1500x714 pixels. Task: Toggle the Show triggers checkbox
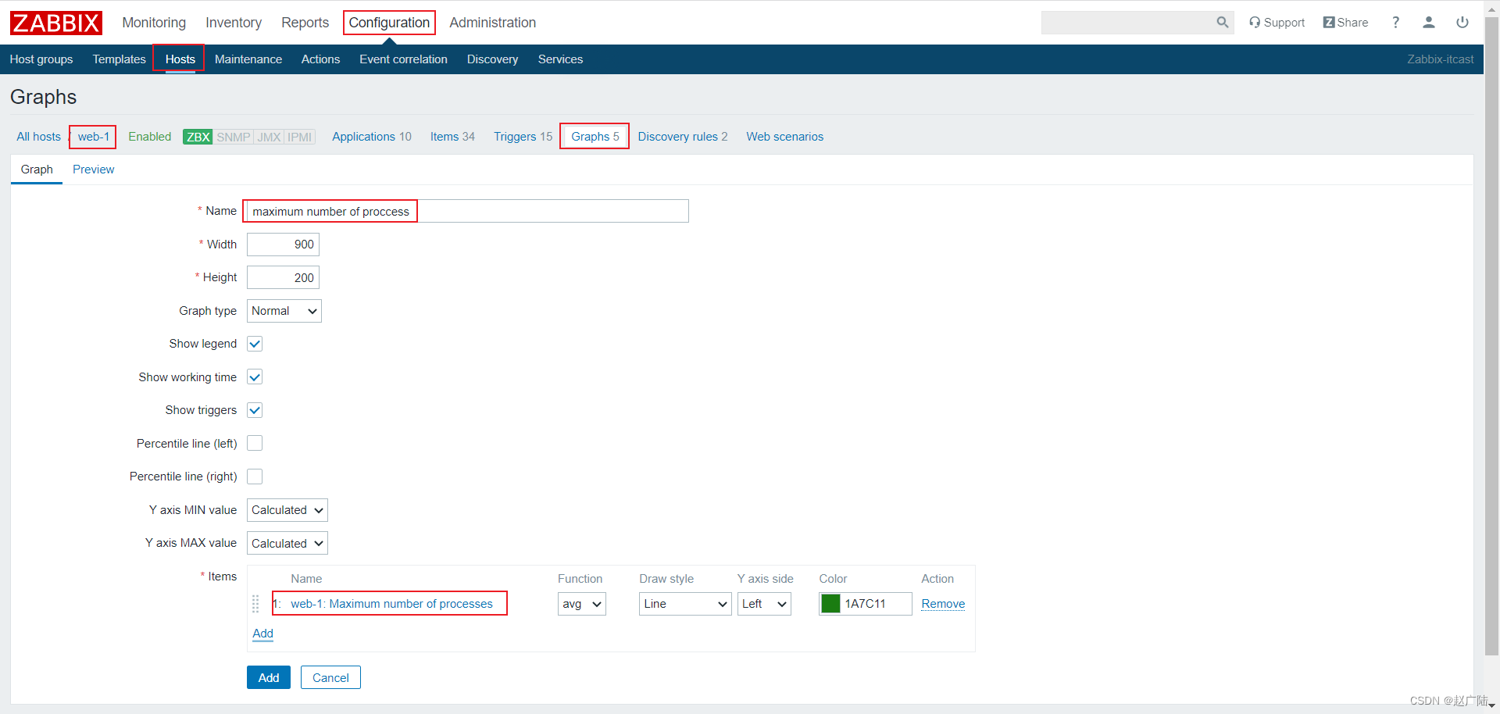[255, 410]
